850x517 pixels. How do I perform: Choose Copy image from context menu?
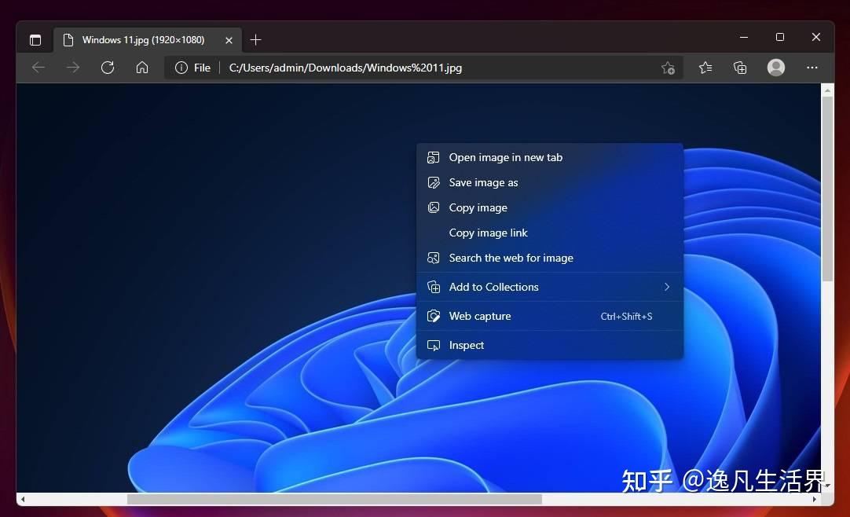pos(478,207)
